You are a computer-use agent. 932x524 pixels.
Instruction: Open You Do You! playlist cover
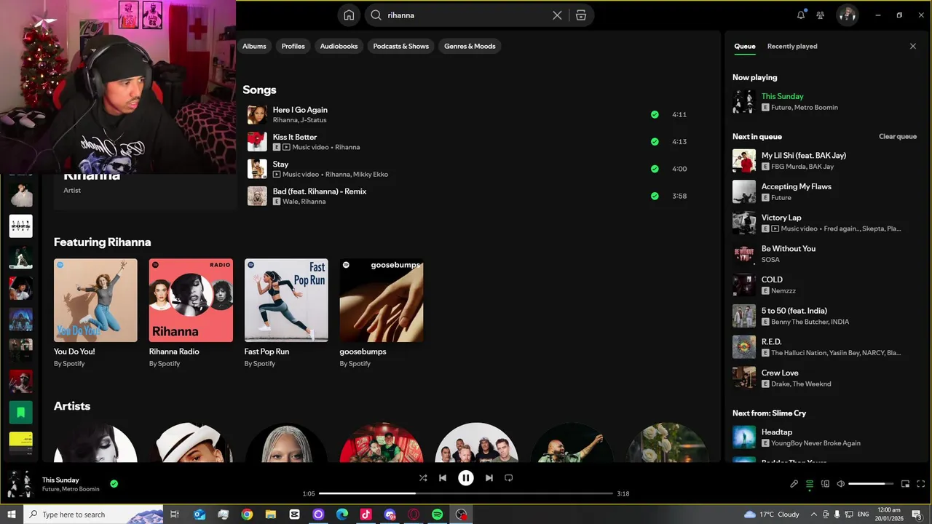pyautogui.click(x=95, y=301)
